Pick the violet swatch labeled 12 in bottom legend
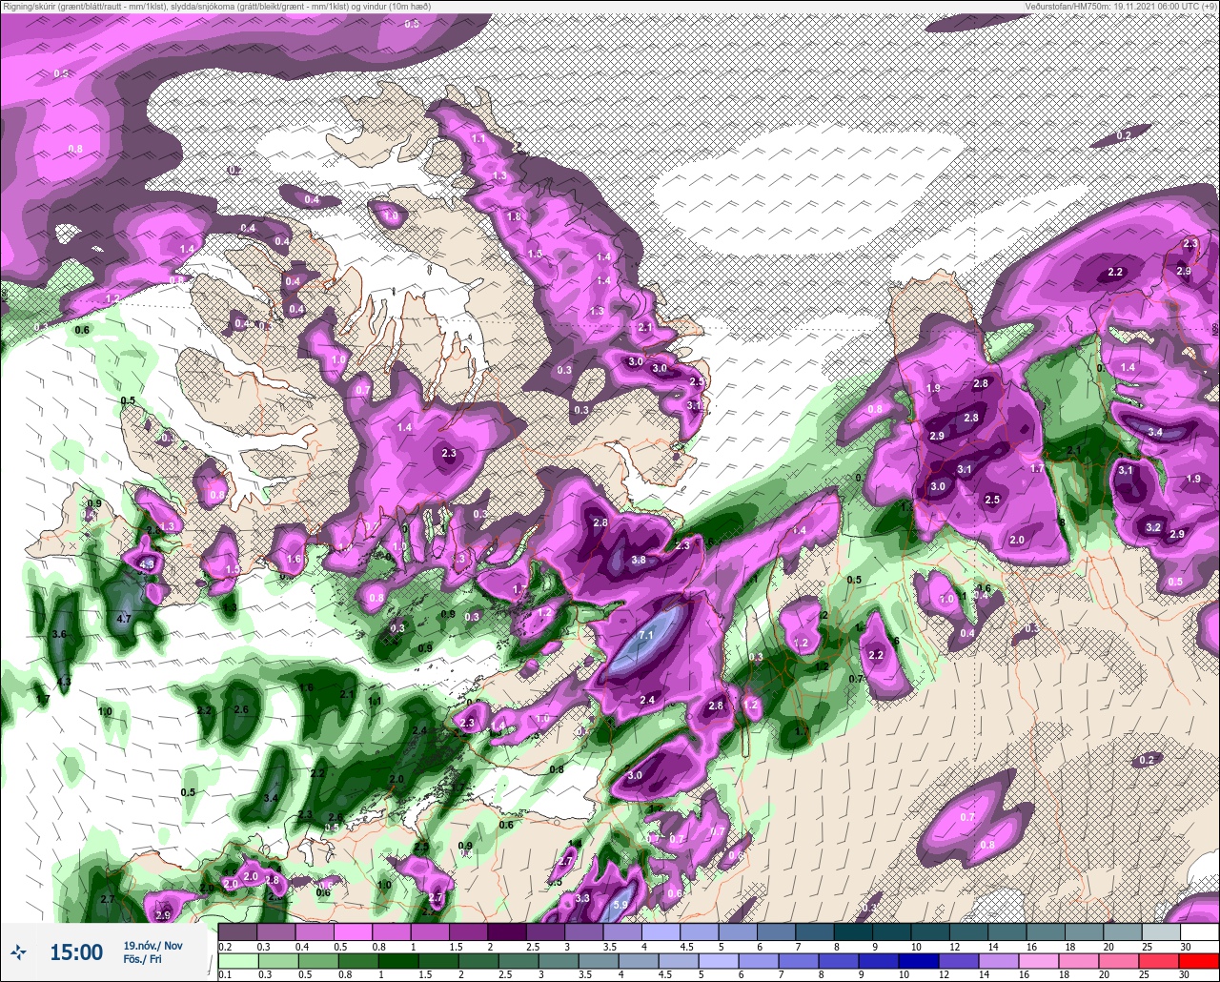Screen dimensions: 1220x982 tap(959, 961)
